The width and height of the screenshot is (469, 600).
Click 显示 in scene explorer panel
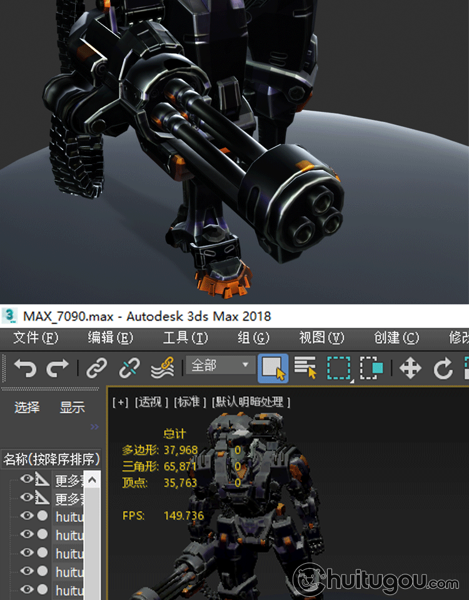pos(72,407)
